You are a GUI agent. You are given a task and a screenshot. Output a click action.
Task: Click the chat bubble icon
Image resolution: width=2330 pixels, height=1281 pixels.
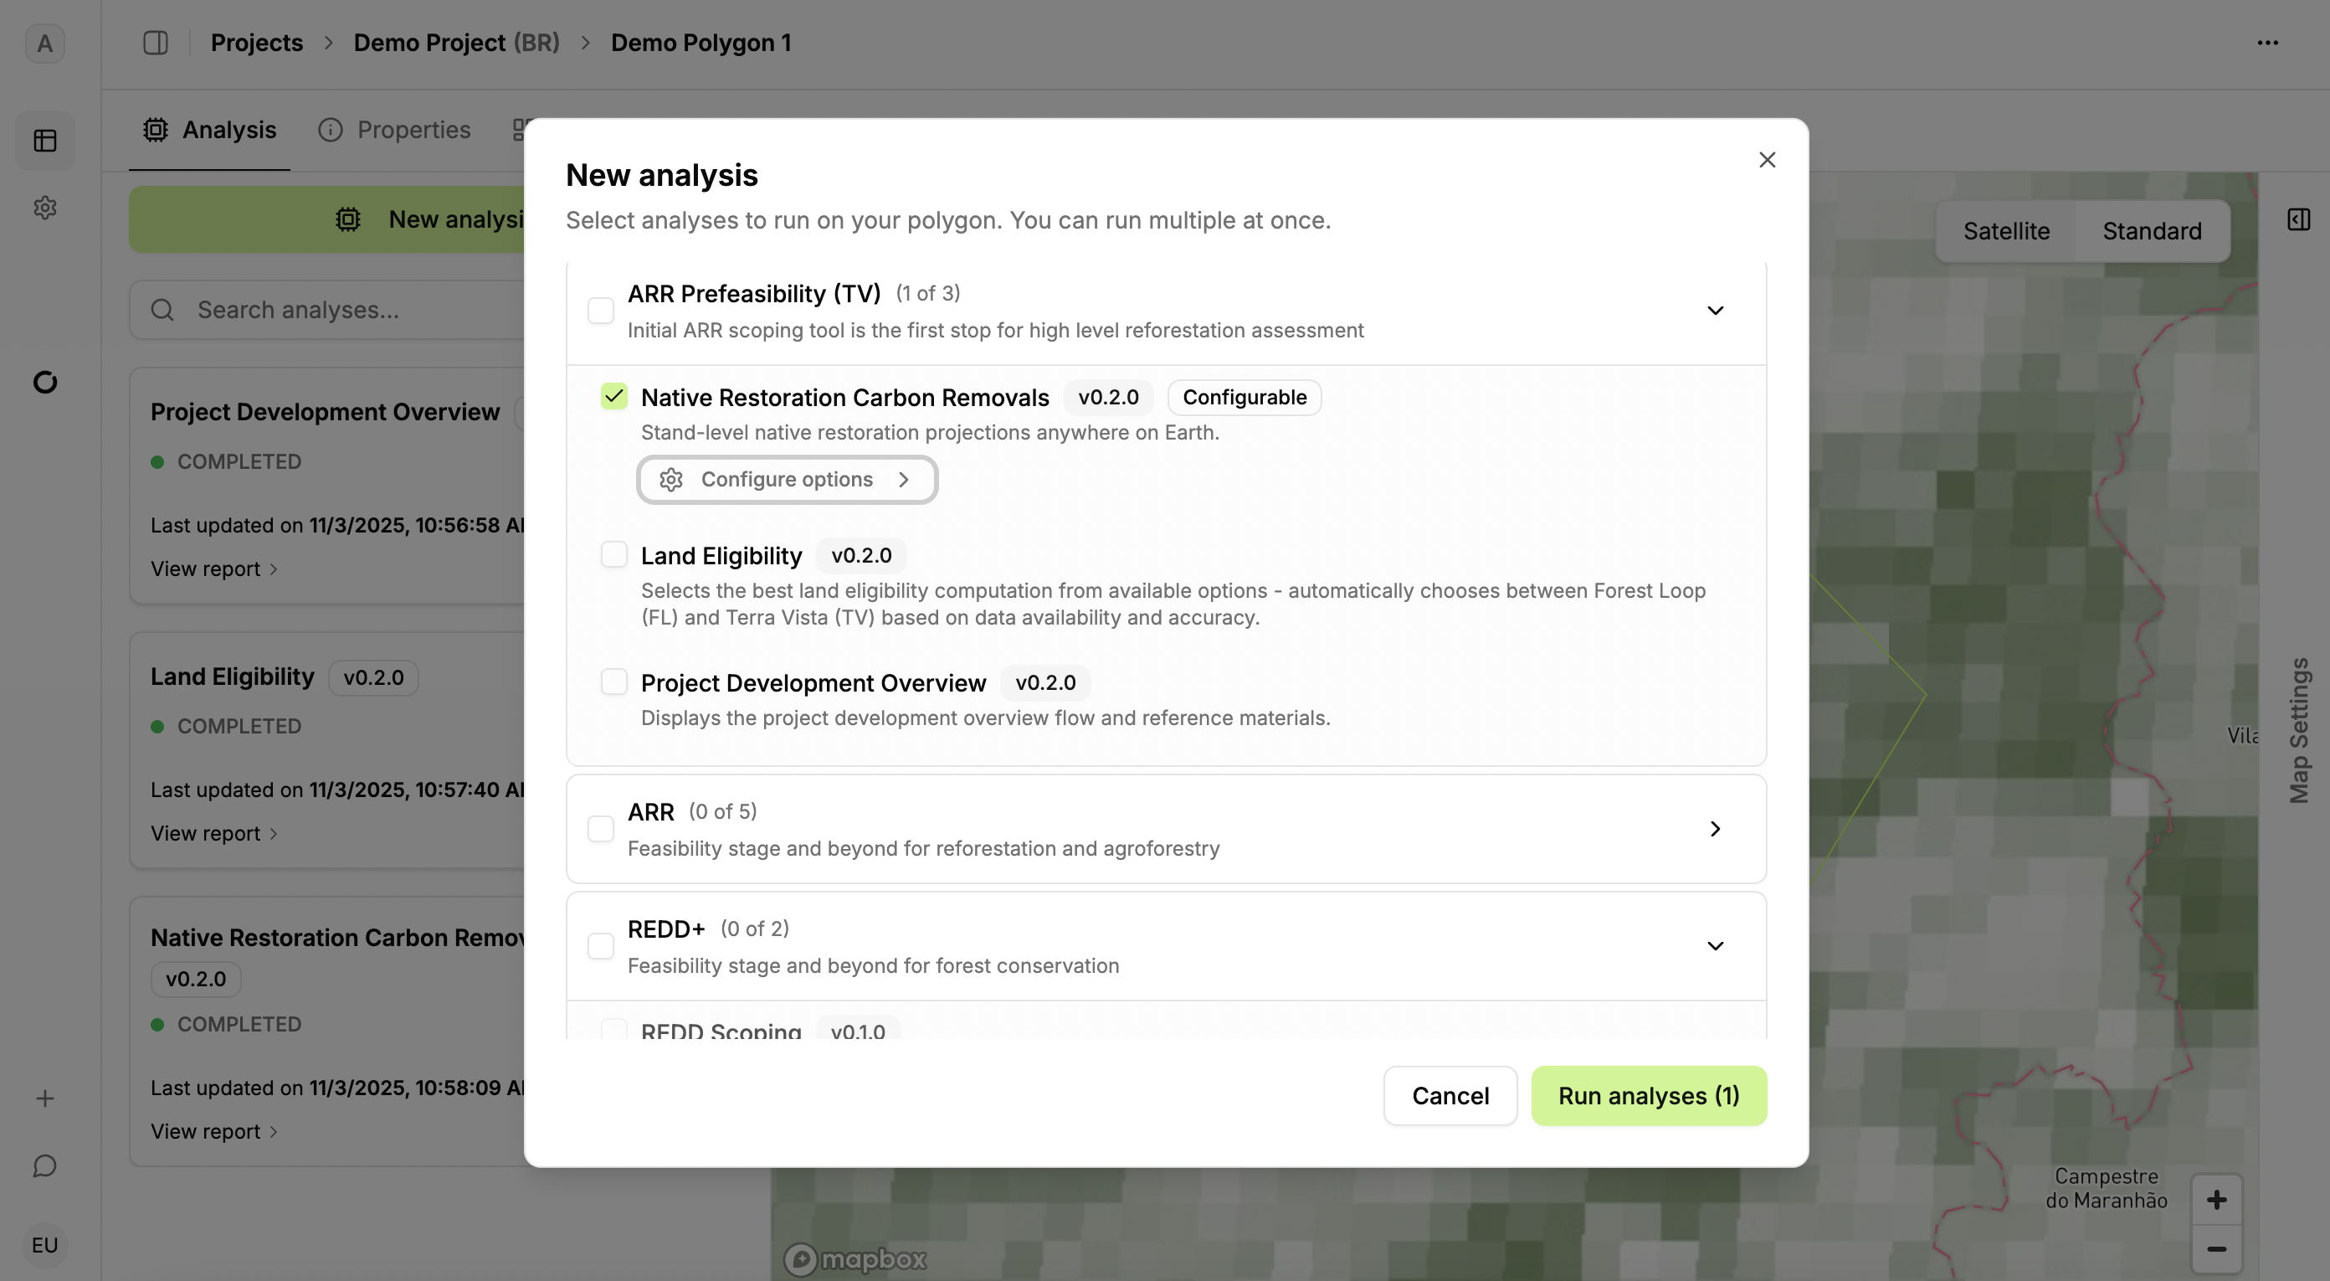(45, 1165)
